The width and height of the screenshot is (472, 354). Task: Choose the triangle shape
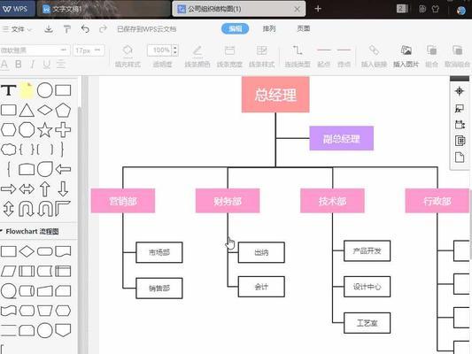click(x=27, y=110)
